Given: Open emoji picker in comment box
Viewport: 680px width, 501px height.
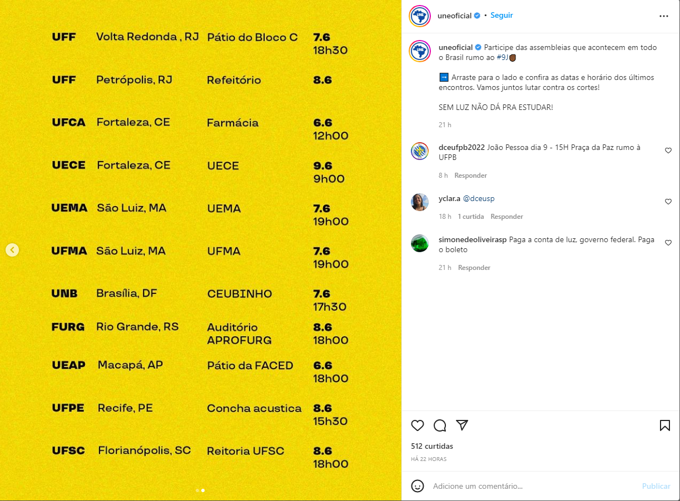Looking at the screenshot, I should (418, 486).
